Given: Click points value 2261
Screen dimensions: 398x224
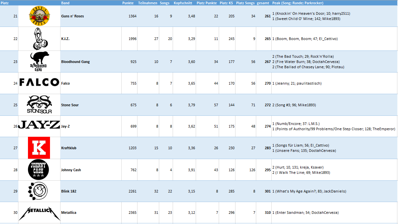Looking at the screenshot, I should click(x=133, y=191).
